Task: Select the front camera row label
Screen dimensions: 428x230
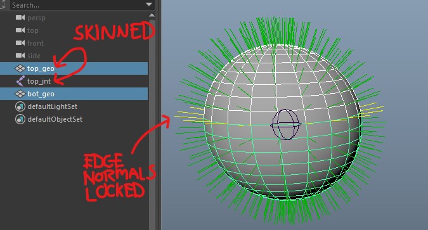Action: coord(36,43)
